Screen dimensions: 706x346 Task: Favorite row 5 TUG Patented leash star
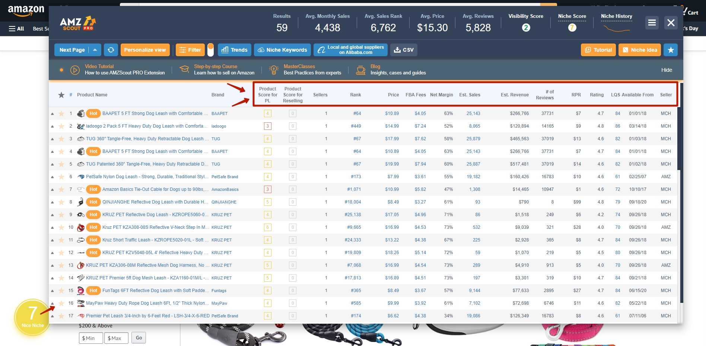[x=61, y=164]
